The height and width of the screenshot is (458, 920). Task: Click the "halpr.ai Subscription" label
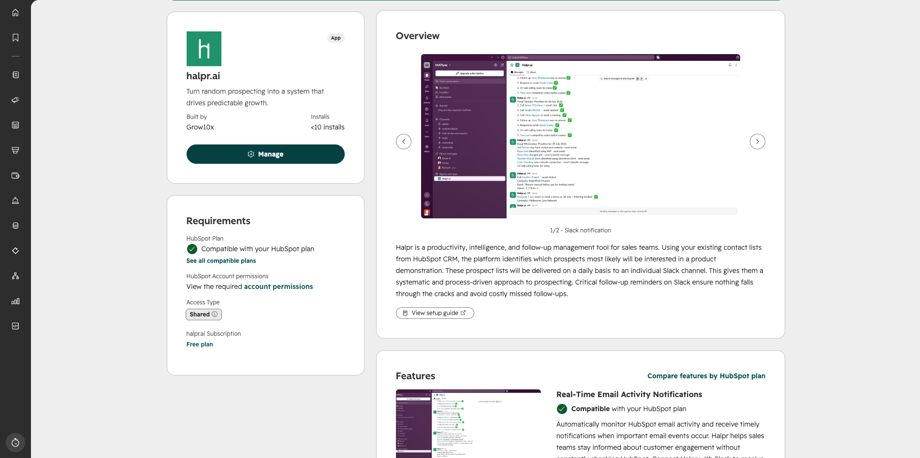click(214, 334)
